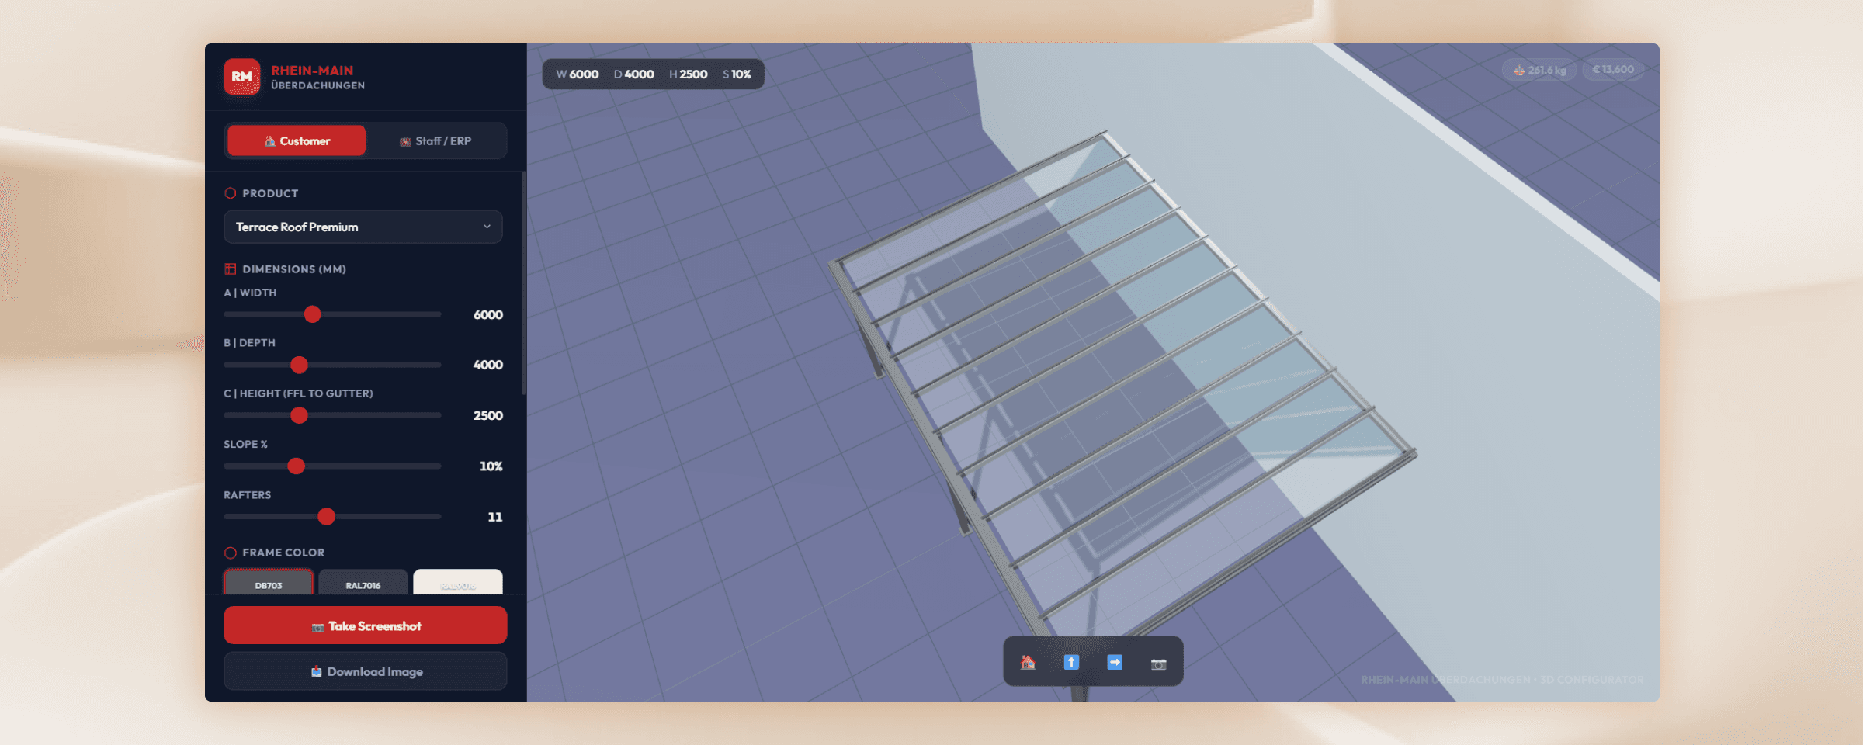Click the camera icon in viewport toolbar
The height and width of the screenshot is (745, 1863).
click(1158, 663)
